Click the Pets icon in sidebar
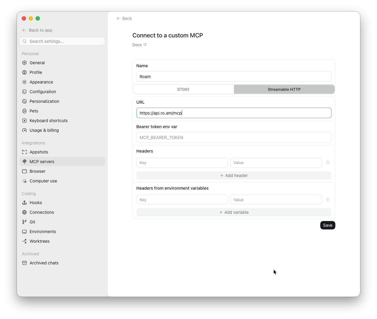The image size is (377, 319). coord(24,111)
